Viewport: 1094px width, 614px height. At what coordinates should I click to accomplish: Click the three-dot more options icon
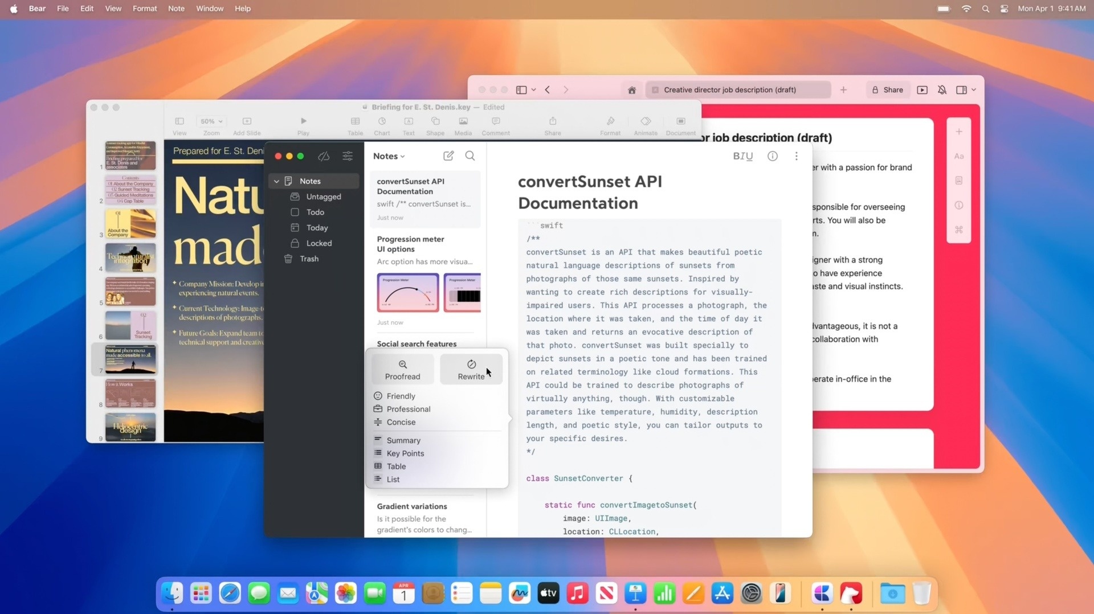coord(796,156)
